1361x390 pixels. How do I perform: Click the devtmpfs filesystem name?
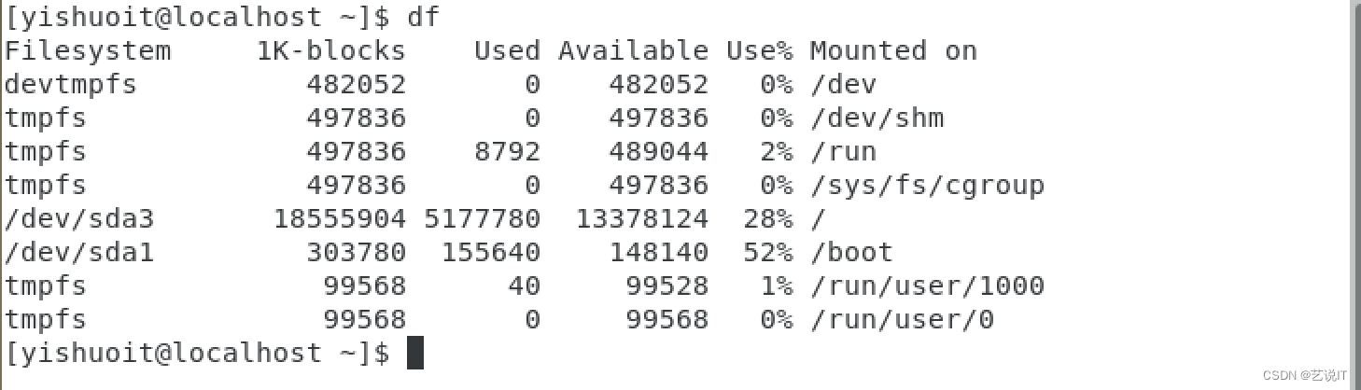[x=71, y=84]
